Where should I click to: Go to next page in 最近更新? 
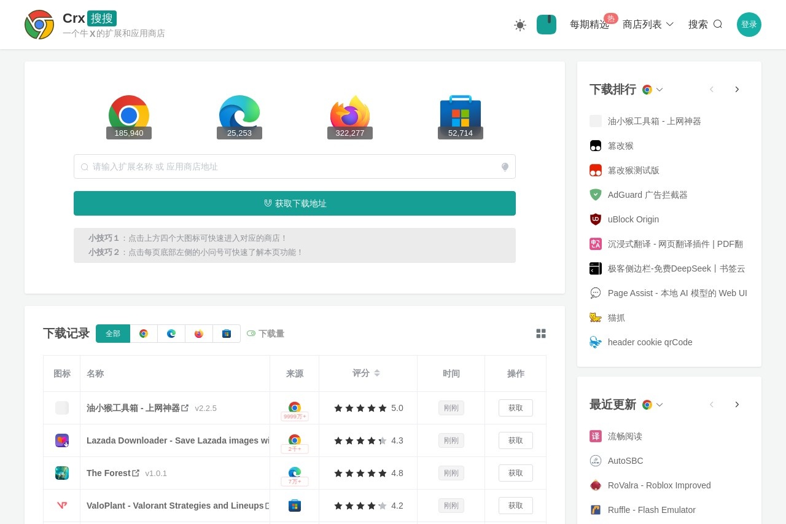pos(737,405)
